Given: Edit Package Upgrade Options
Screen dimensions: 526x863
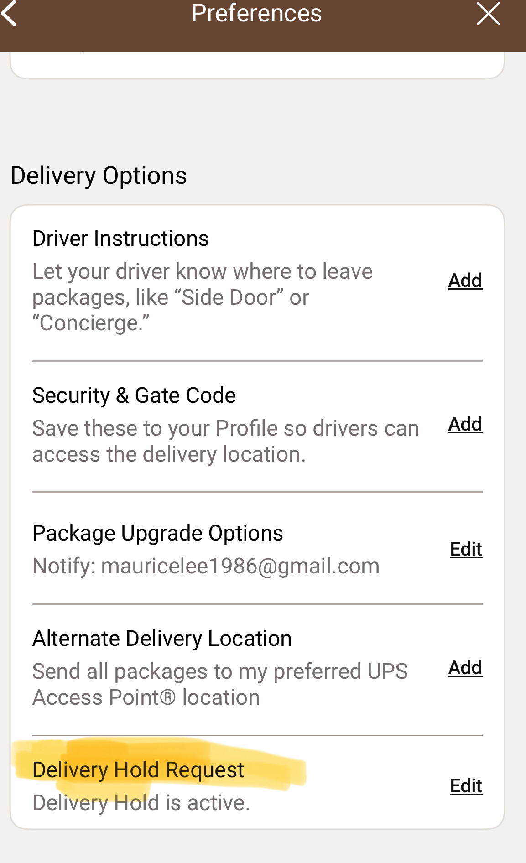Looking at the screenshot, I should (466, 549).
